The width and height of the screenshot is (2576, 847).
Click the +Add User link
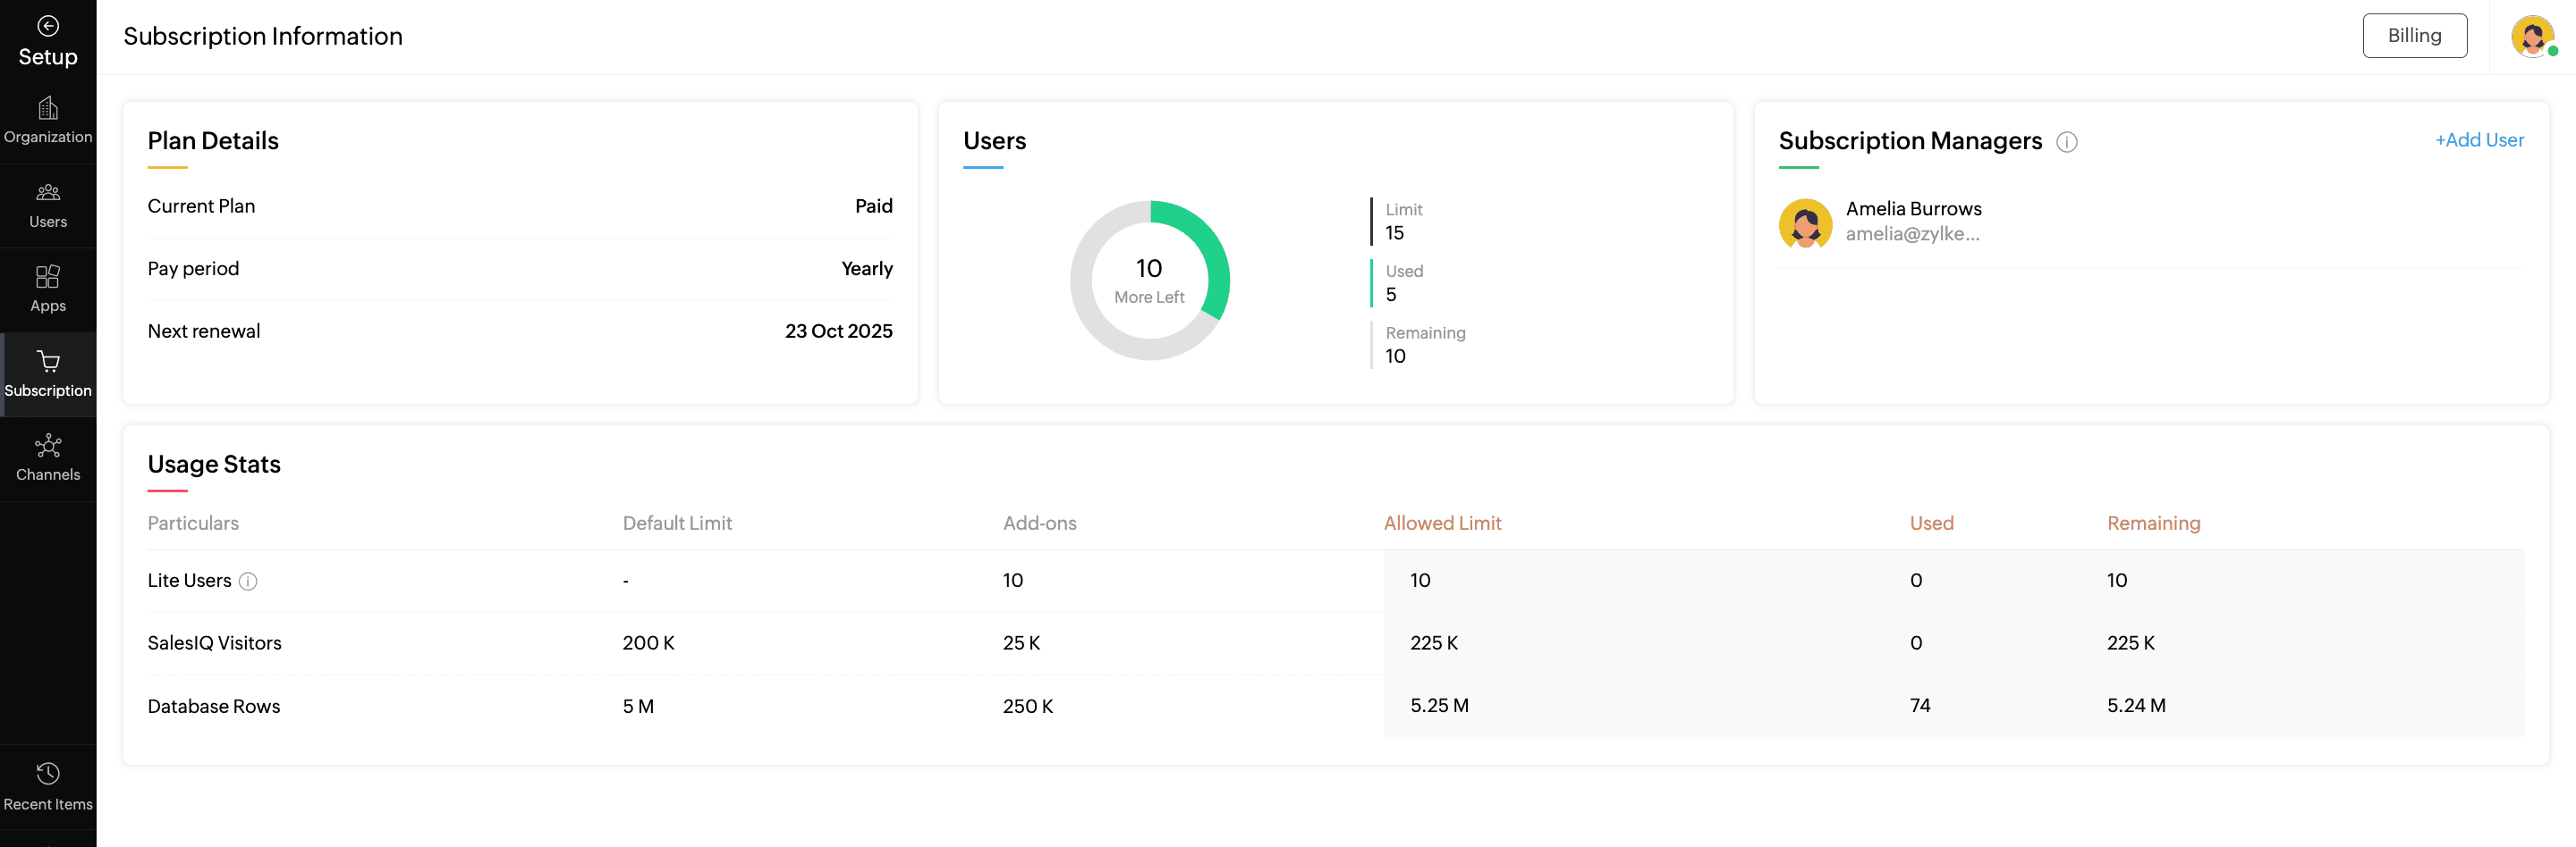click(2478, 140)
